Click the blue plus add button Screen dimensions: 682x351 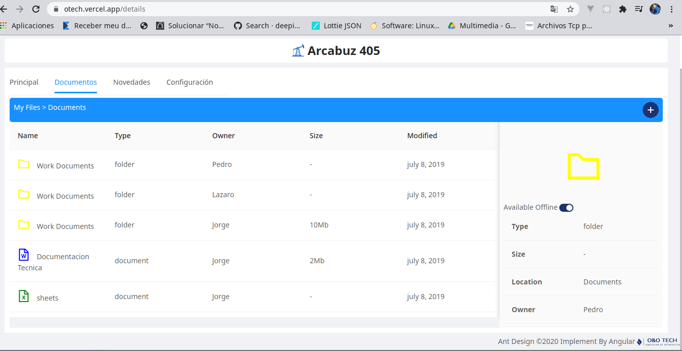tap(651, 110)
